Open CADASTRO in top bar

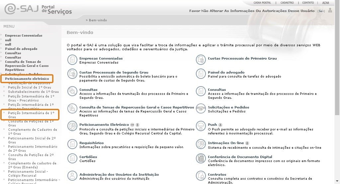click(x=287, y=3)
